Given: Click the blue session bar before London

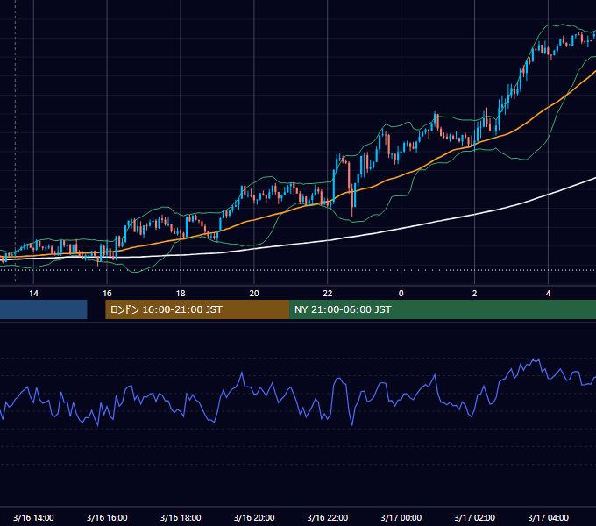Looking at the screenshot, I should 43,309.
